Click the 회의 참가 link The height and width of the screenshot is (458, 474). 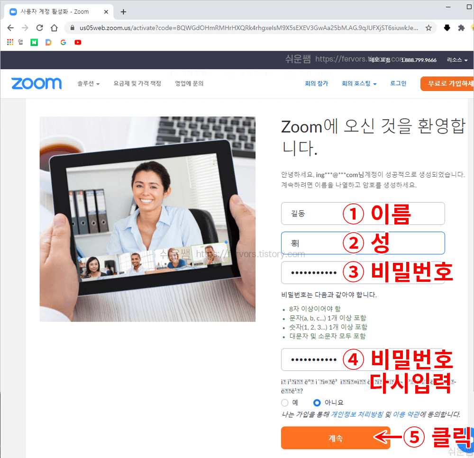pyautogui.click(x=316, y=84)
